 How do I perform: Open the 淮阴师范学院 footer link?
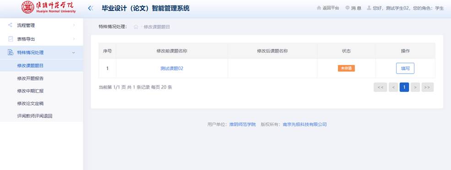pyautogui.click(x=242, y=124)
